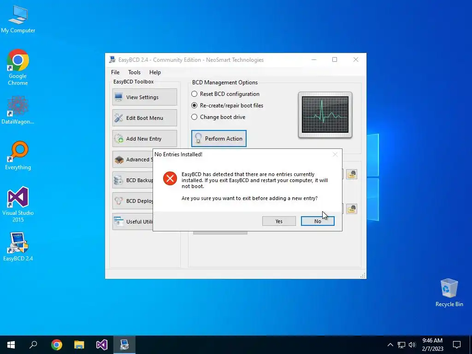
Task: Close the EasyBCD main window
Action: coord(356,59)
